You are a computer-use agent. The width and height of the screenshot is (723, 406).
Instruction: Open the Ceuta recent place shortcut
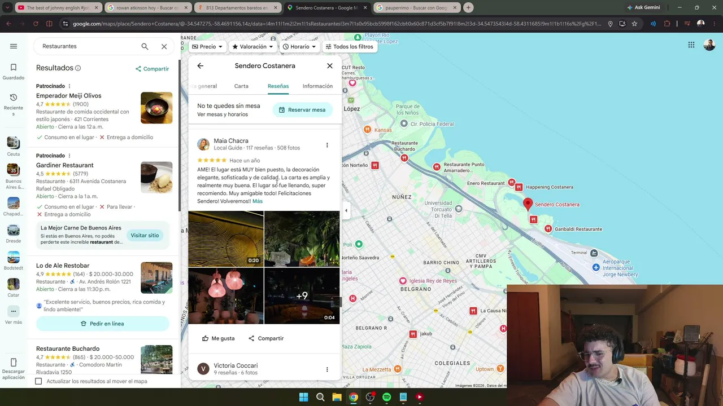click(x=14, y=145)
